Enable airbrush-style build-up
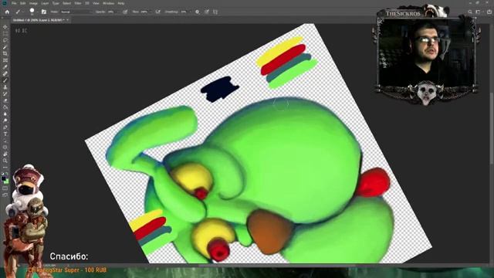Image resolution: width=494 pixels, height=278 pixels. tap(157, 12)
